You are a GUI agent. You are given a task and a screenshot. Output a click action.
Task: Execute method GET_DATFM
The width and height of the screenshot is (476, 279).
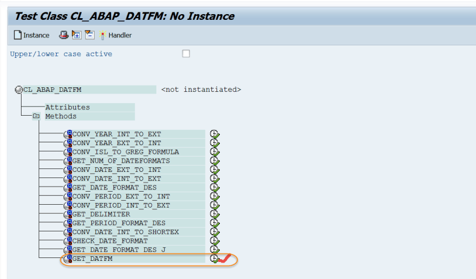[x=214, y=259]
